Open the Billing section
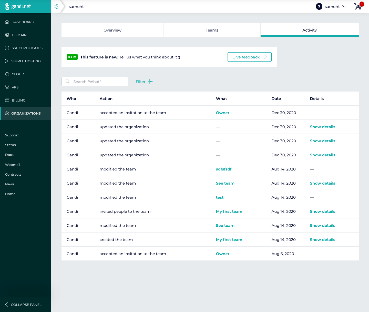The image size is (369, 312). point(18,100)
